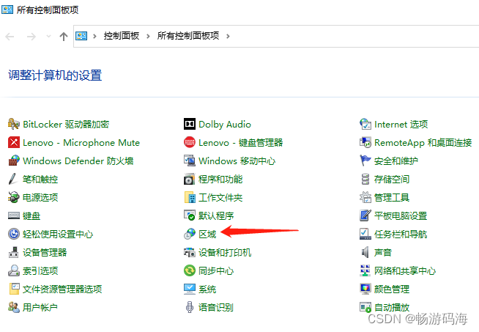Open the 轻松使用设置中心 icon
The width and height of the screenshot is (479, 332).
coord(14,235)
